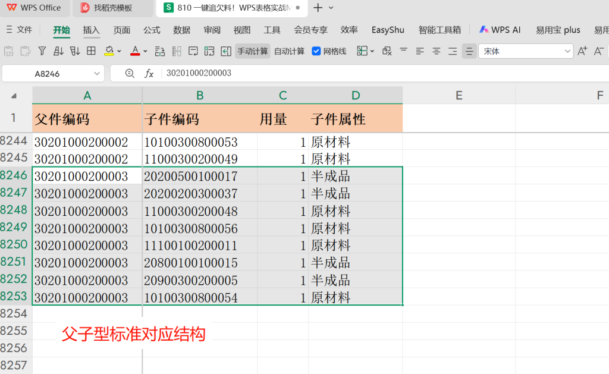Select the 插入 ribbon tab
609x374 pixels.
click(91, 30)
